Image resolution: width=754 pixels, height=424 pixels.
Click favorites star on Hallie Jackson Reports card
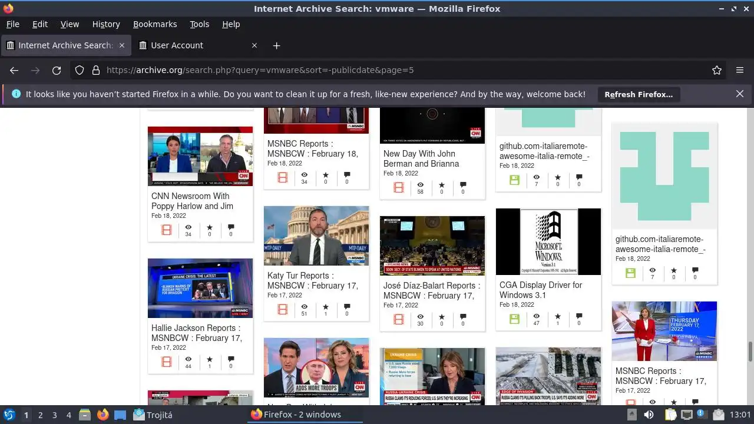[210, 359]
